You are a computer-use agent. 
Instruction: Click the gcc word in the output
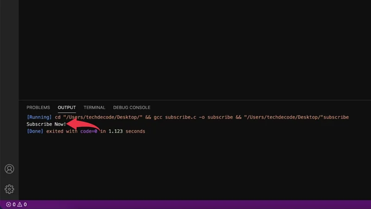pyautogui.click(x=158, y=118)
